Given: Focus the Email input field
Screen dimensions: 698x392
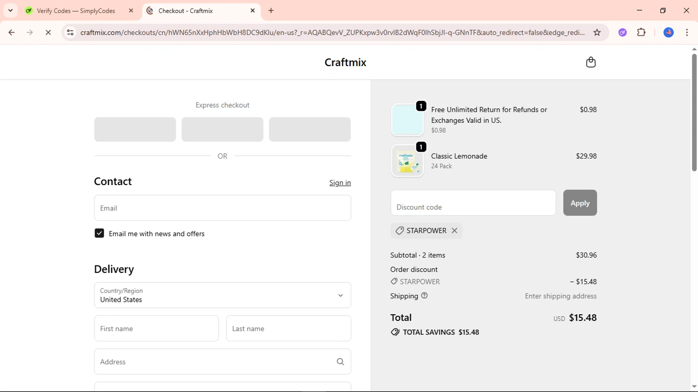Looking at the screenshot, I should (222, 208).
